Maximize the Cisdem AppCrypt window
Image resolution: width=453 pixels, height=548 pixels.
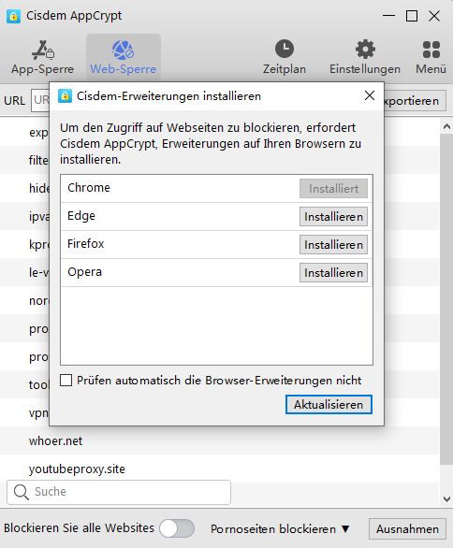pos(412,16)
